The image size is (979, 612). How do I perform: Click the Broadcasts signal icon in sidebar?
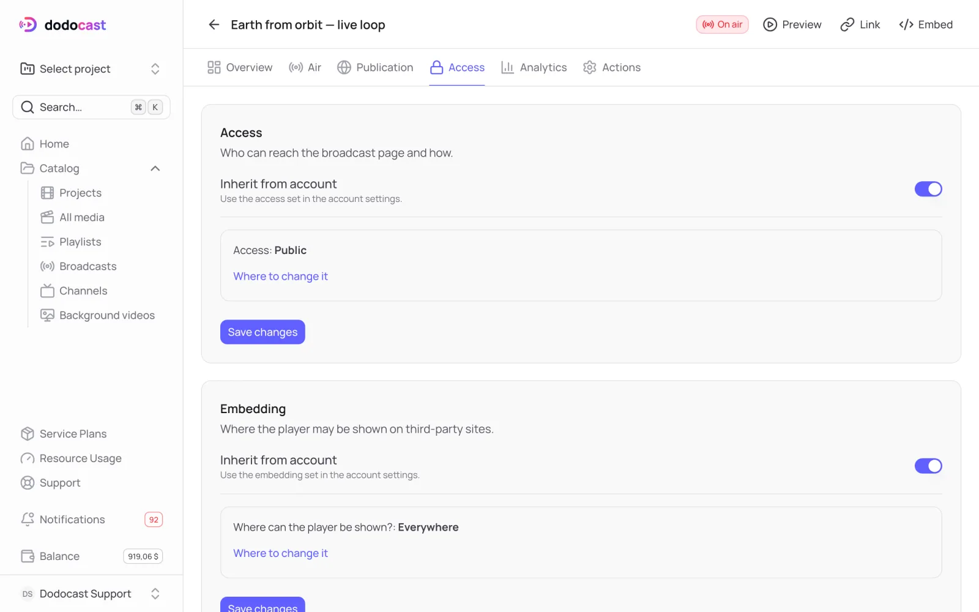pos(47,266)
